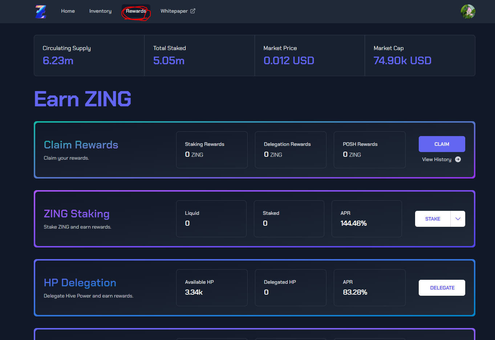Click the ZING Staking Liquid value card

coord(211,219)
